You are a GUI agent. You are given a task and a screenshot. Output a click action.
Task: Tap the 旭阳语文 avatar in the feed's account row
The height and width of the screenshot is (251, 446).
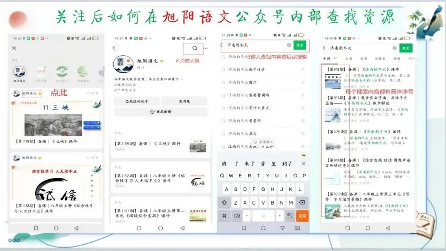pyautogui.click(x=20, y=71)
